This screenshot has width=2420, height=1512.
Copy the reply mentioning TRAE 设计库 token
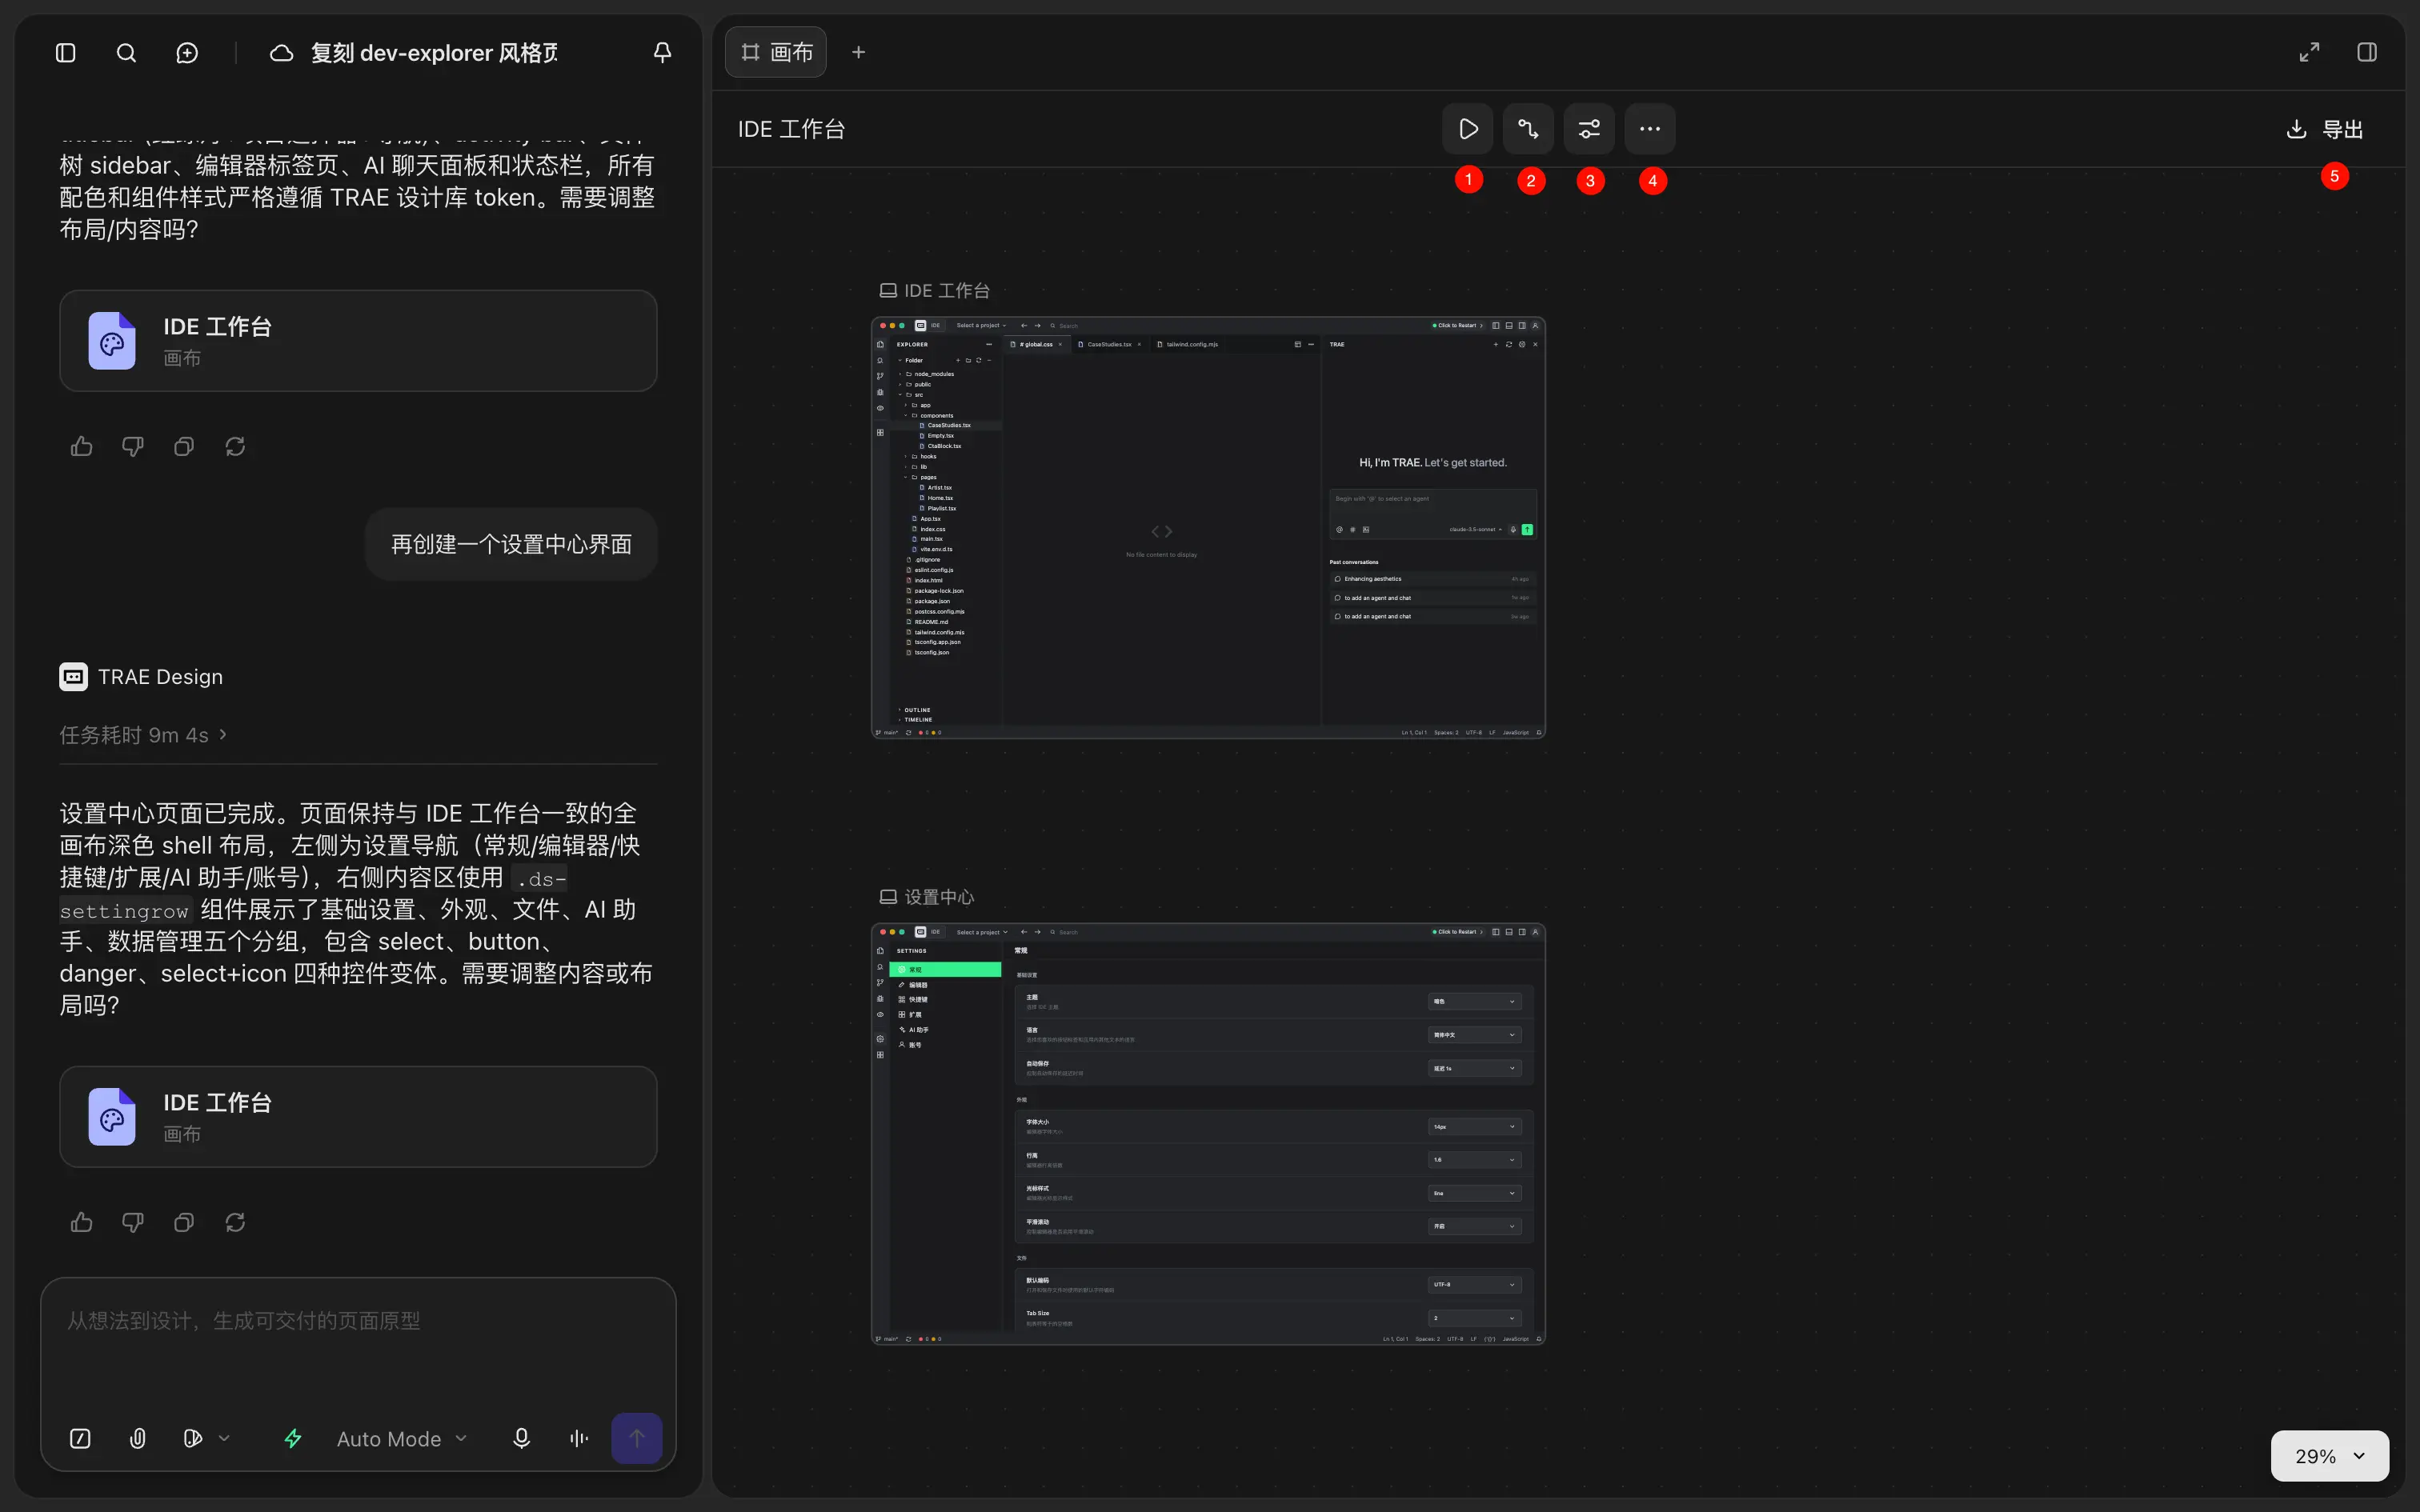click(x=184, y=446)
